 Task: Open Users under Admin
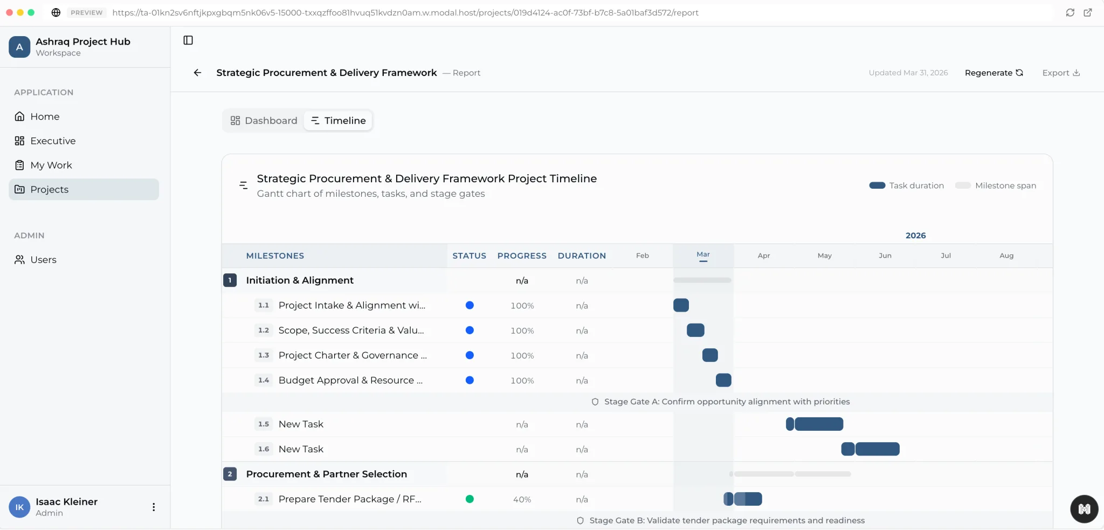coord(84,260)
